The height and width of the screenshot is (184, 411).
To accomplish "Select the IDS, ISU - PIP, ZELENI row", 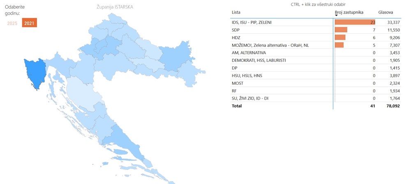I will click(252, 22).
